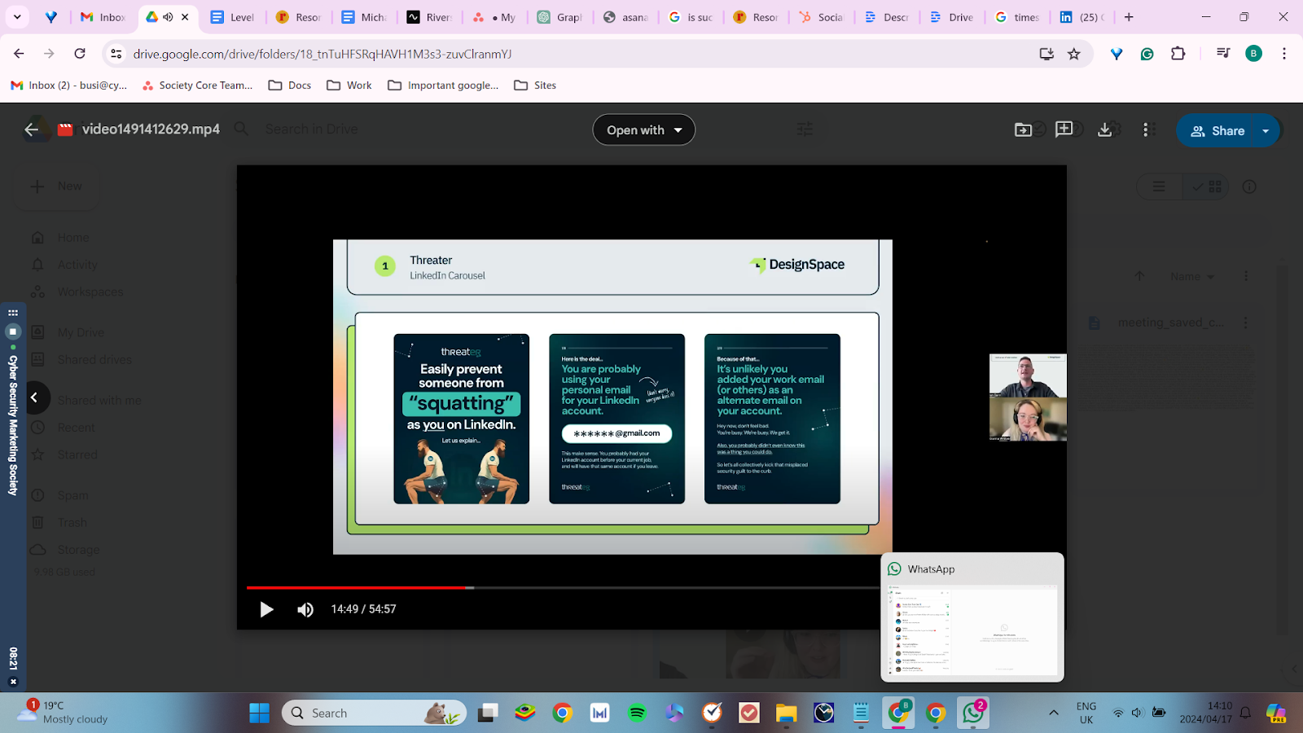Open the Docs bookmarks folder
1303x733 pixels.
tap(290, 85)
